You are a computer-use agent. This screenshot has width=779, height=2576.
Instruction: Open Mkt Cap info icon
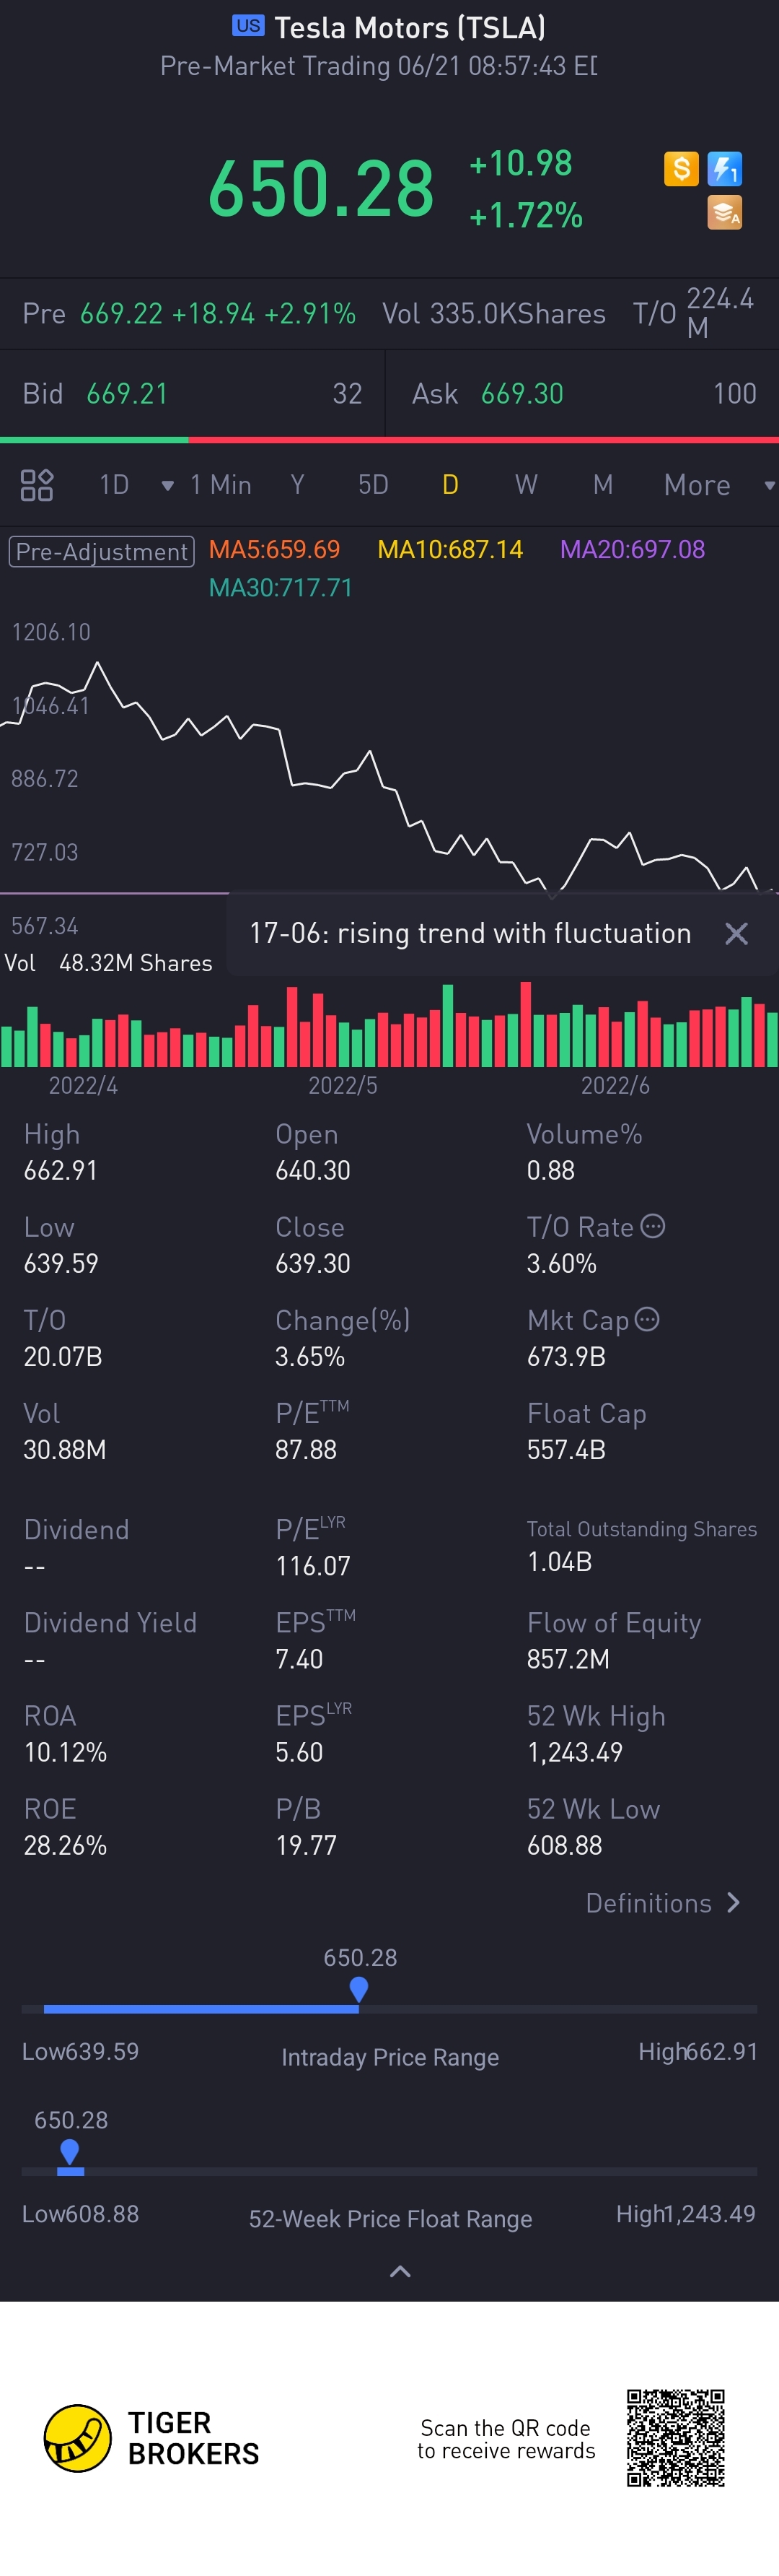pyautogui.click(x=647, y=1320)
